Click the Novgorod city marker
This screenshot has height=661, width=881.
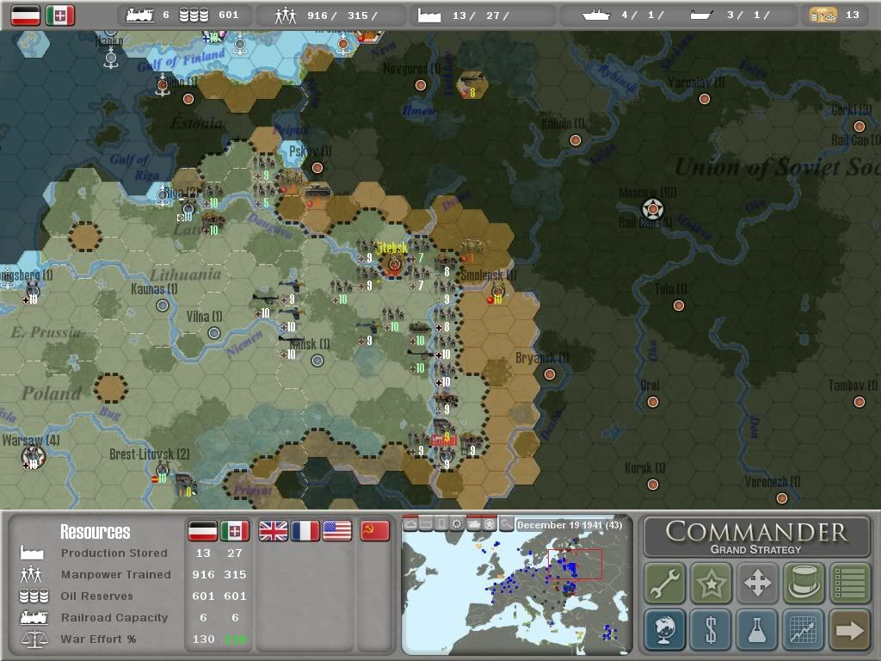pyautogui.click(x=420, y=85)
